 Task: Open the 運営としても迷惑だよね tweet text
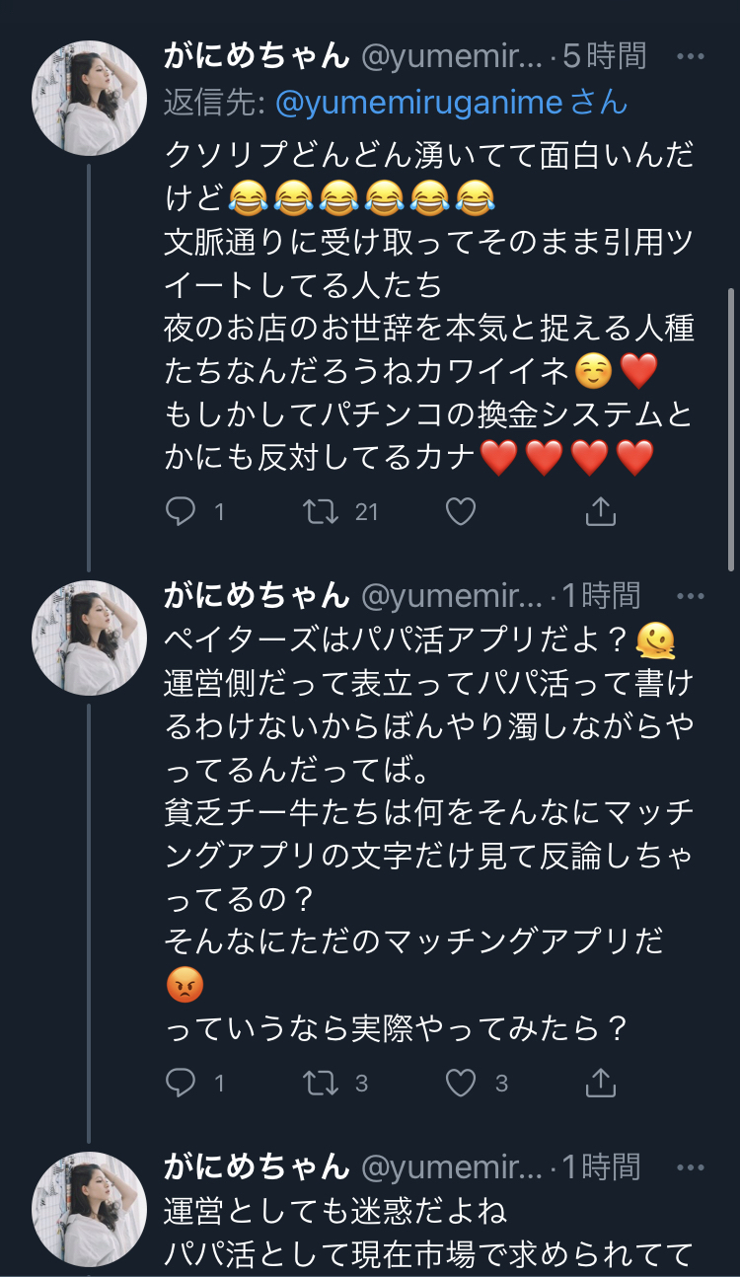click(335, 1210)
